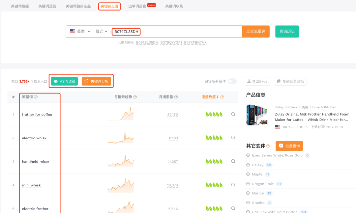Screen dimensions: 356x213
Task: Open the 美国 country dropdown
Action: [80, 31]
